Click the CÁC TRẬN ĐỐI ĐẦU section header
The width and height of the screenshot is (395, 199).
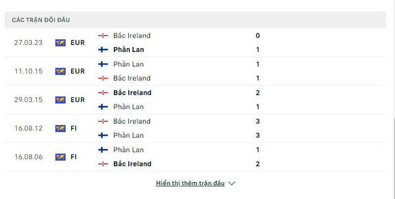[x=41, y=20]
